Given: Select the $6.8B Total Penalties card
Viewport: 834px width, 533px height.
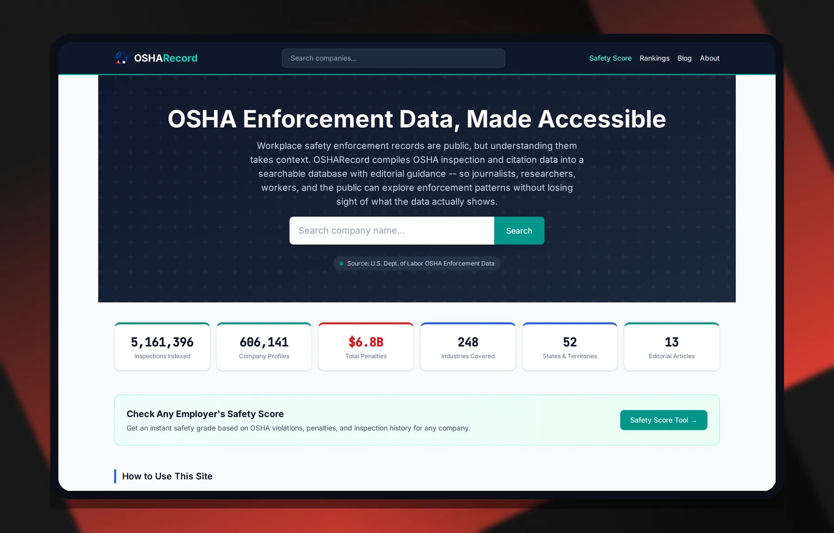Looking at the screenshot, I should (366, 347).
